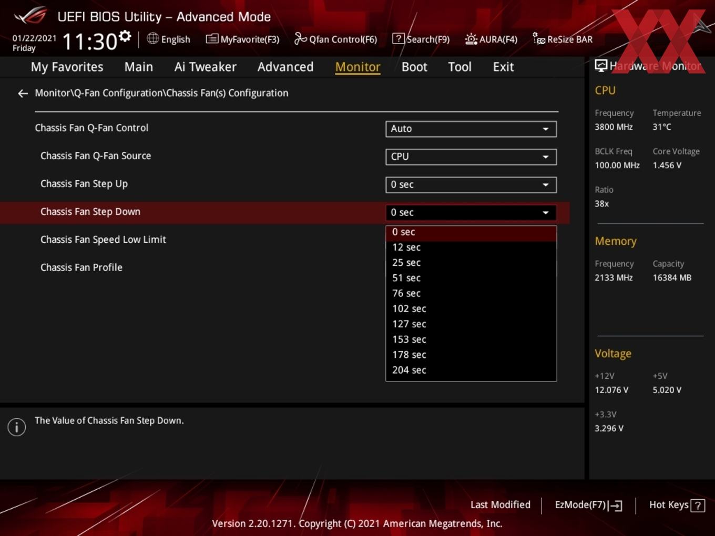This screenshot has height=536, width=715.
Task: Click +12V reading 12.076 V
Action: pos(611,390)
